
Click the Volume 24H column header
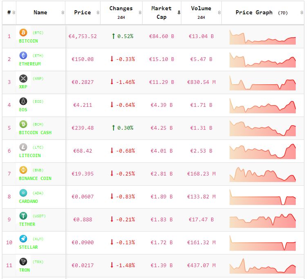point(201,12)
